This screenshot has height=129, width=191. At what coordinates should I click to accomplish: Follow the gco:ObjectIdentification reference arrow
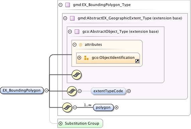(x=137, y=61)
